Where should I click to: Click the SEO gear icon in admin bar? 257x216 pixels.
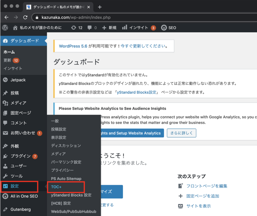[x=164, y=28]
